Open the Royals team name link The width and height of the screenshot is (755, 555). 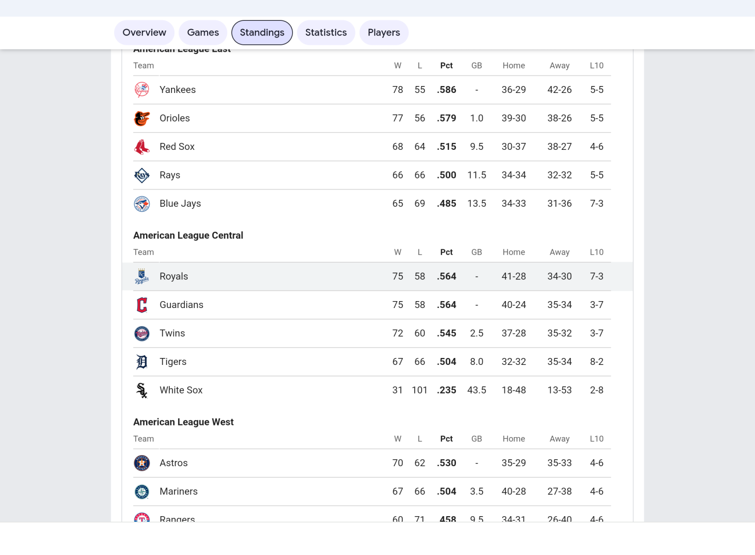tap(174, 276)
